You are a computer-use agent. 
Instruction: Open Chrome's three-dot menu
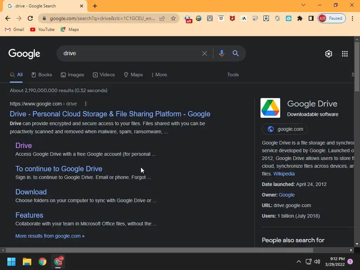point(352,18)
